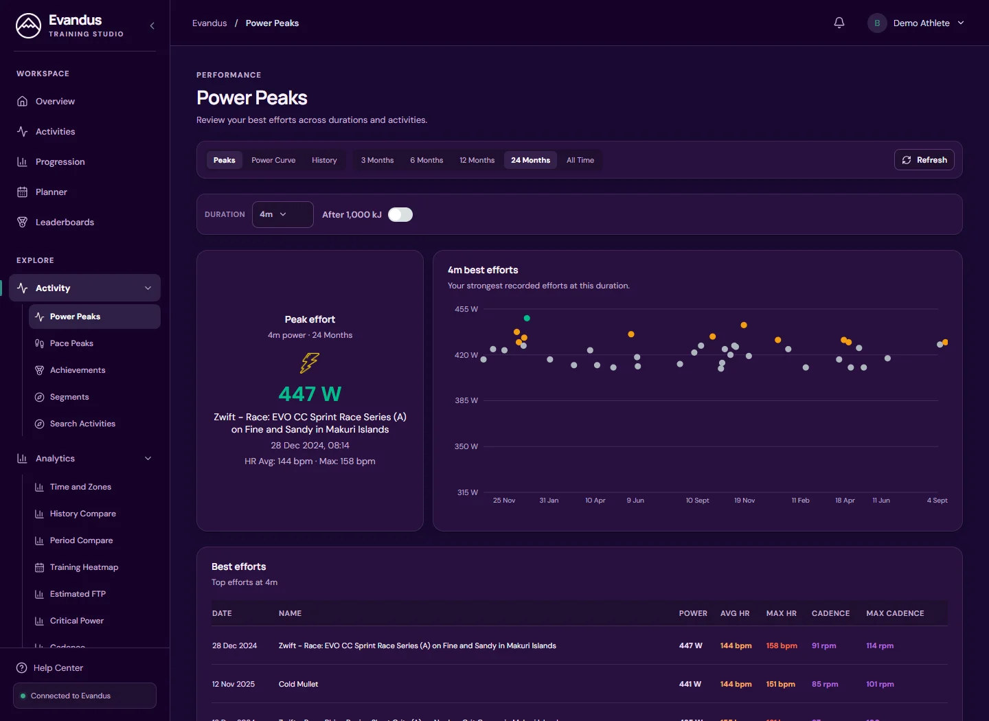Viewport: 989px width, 721px height.
Task: Click the 447 W power cell
Action: 690,645
